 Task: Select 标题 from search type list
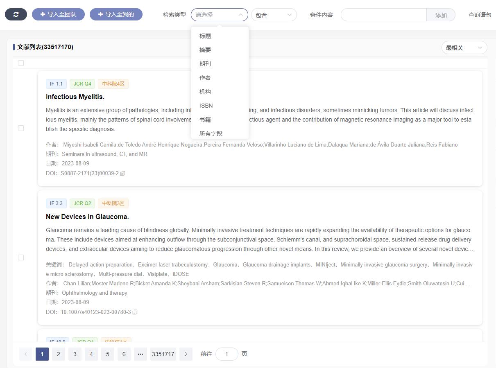[205, 36]
